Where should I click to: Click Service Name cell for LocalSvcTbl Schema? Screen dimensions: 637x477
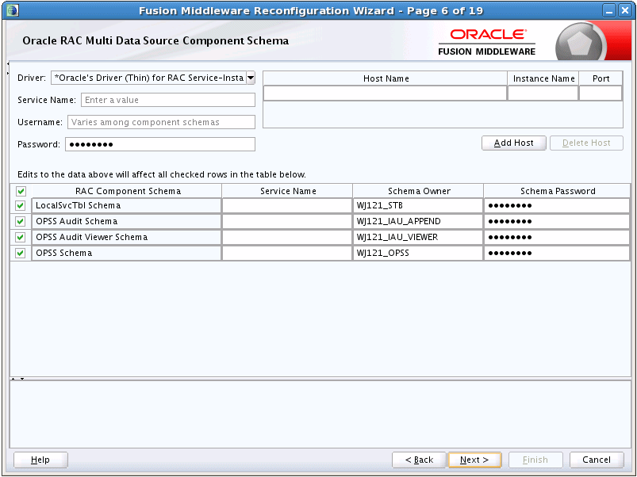point(287,206)
